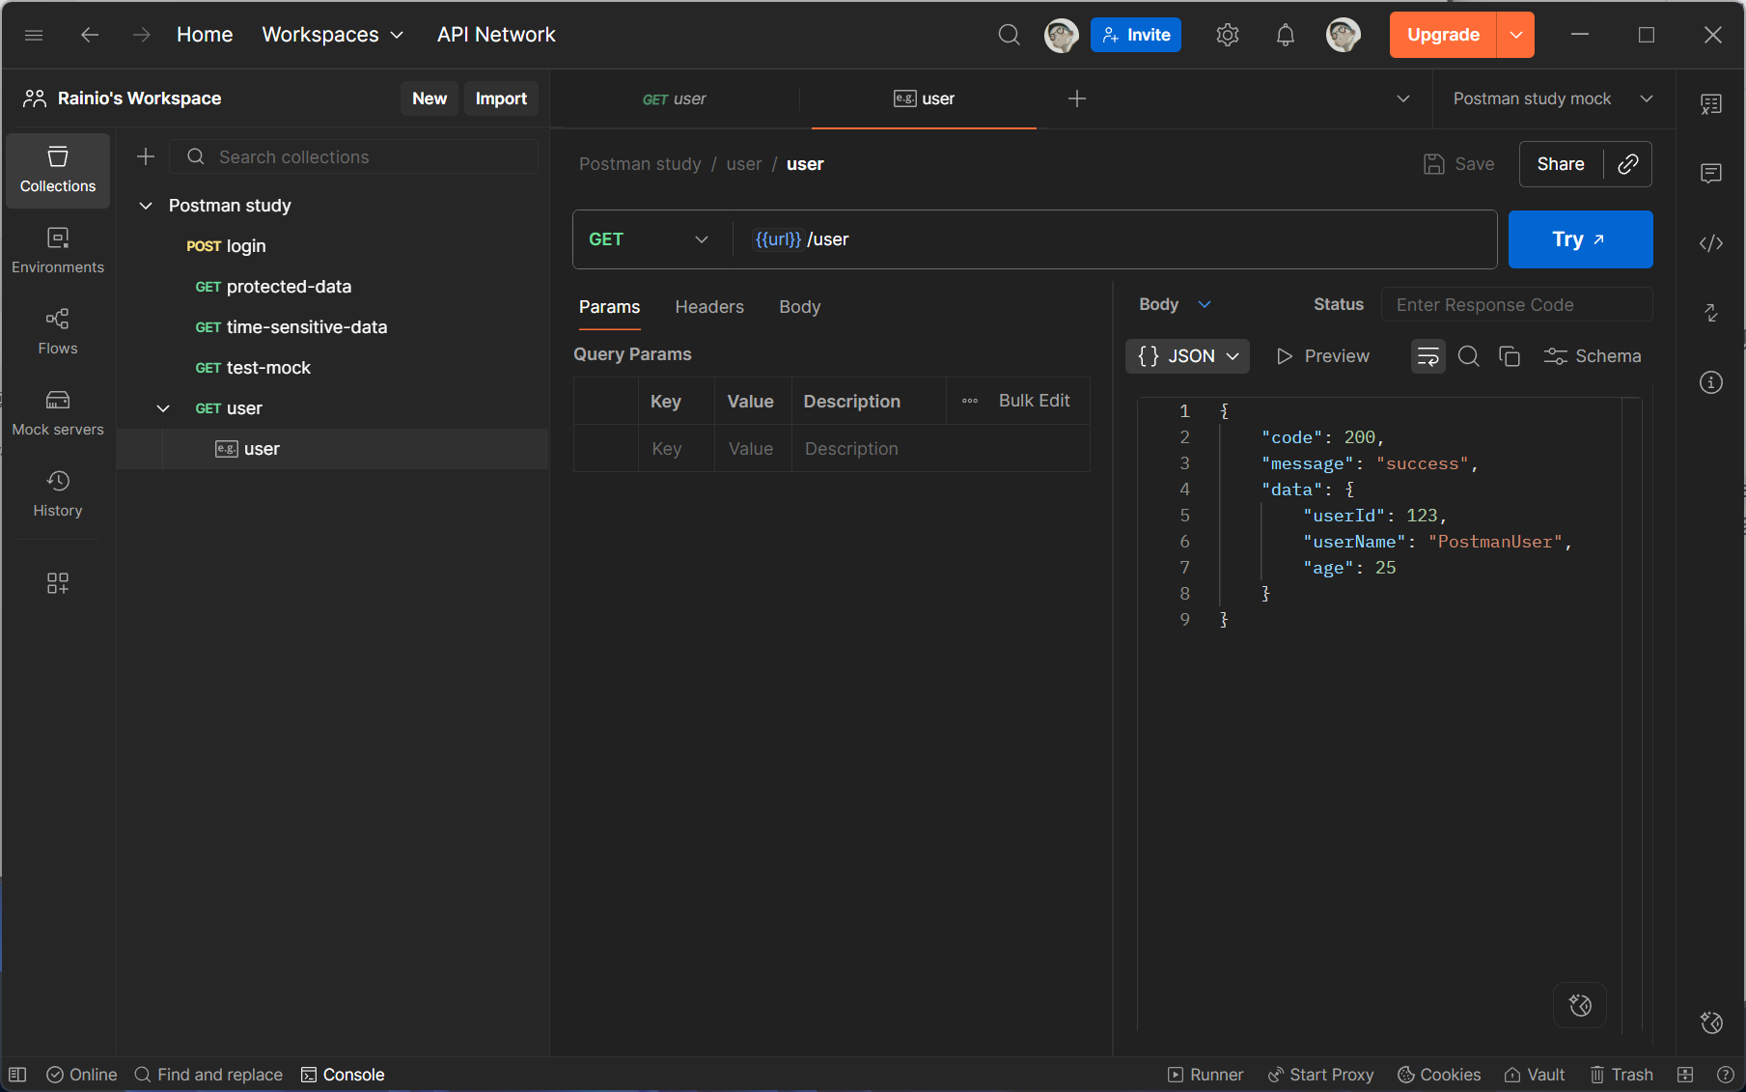Toggle line wrap in response body
The image size is (1746, 1092).
[1427, 356]
